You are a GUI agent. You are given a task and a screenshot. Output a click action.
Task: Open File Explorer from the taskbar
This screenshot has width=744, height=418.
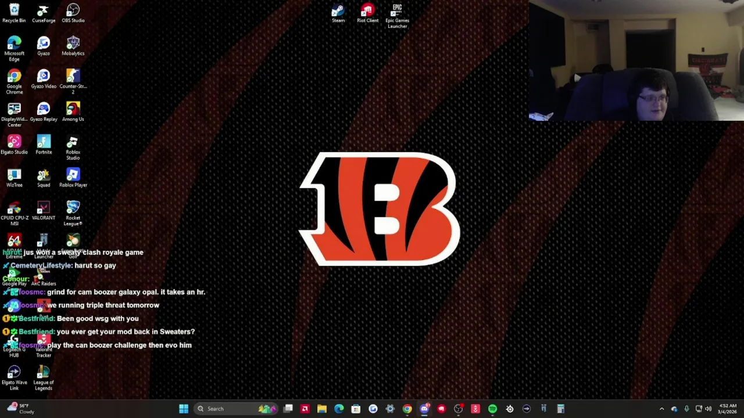(x=322, y=409)
